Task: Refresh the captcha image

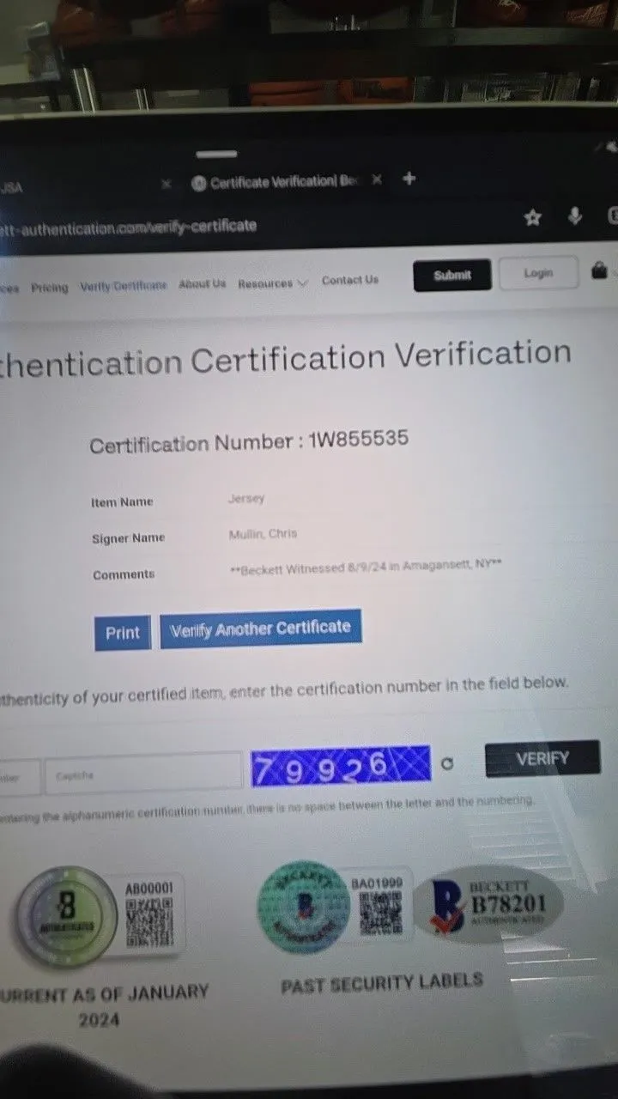Action: click(447, 763)
